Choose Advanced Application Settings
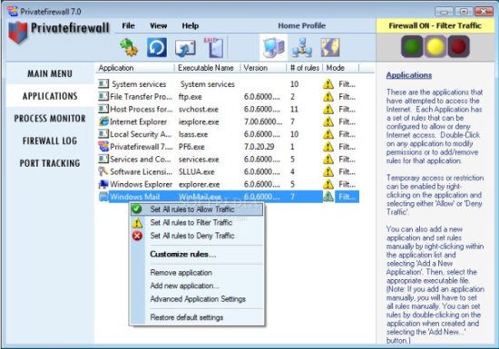The width and height of the screenshot is (499, 349). coord(197,299)
